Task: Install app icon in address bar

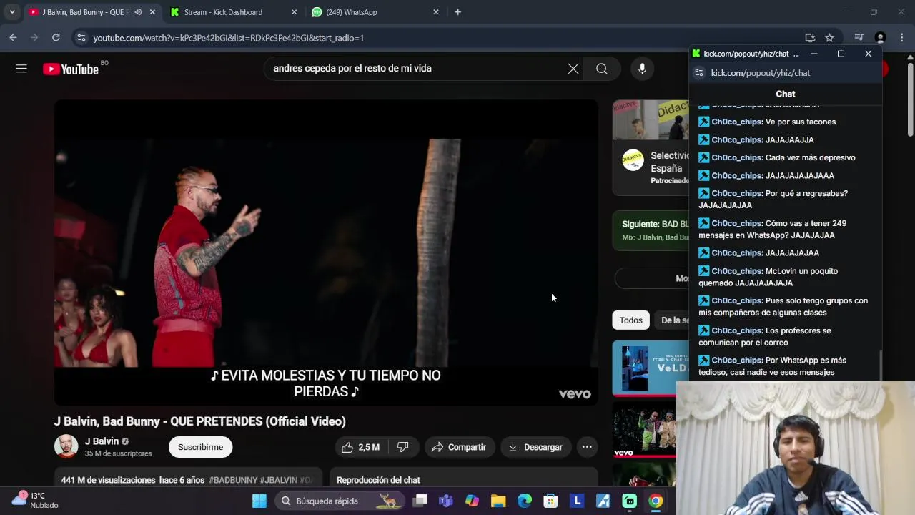Action: coord(810,38)
